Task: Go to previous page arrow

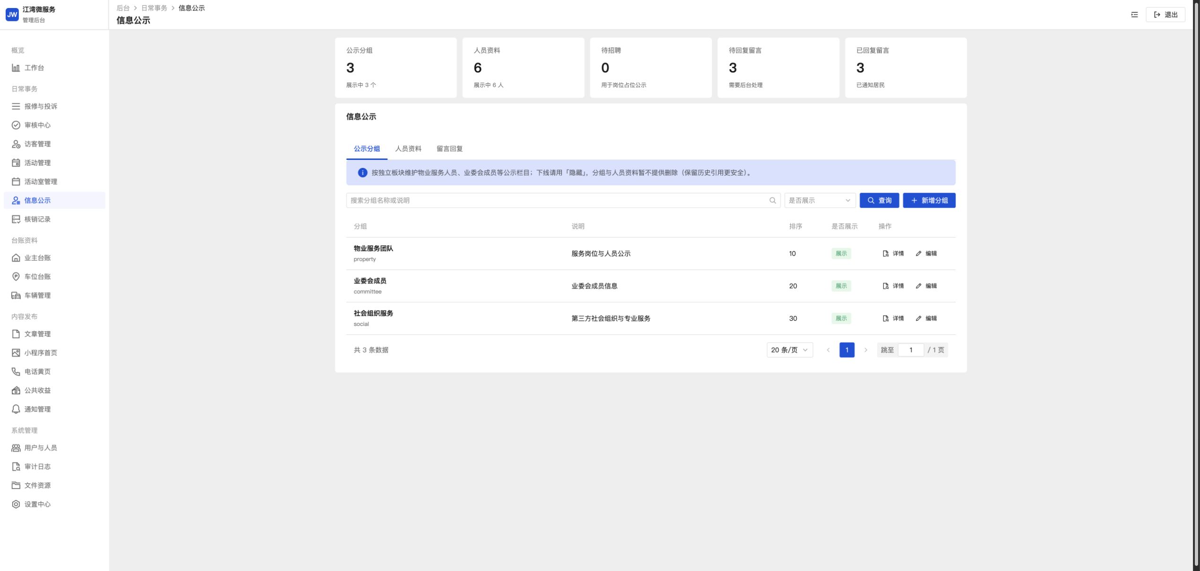Action: (x=828, y=350)
